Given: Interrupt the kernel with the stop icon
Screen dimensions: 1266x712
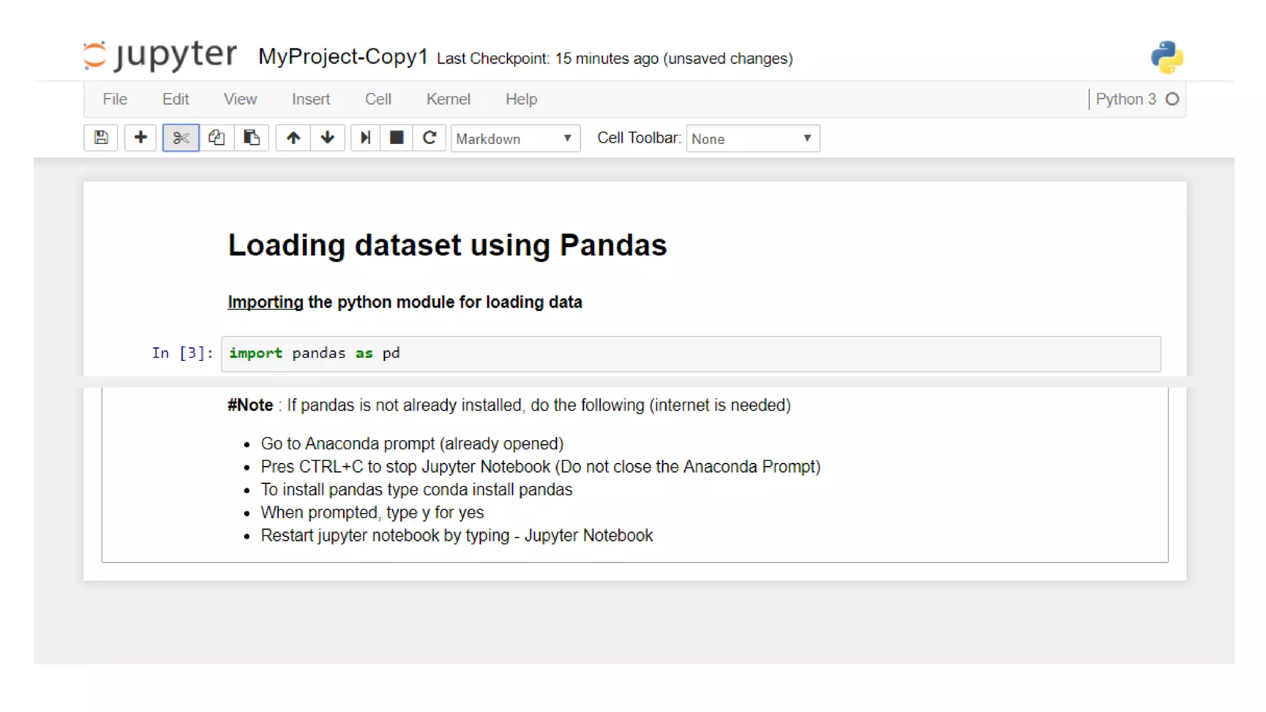Looking at the screenshot, I should coord(397,138).
